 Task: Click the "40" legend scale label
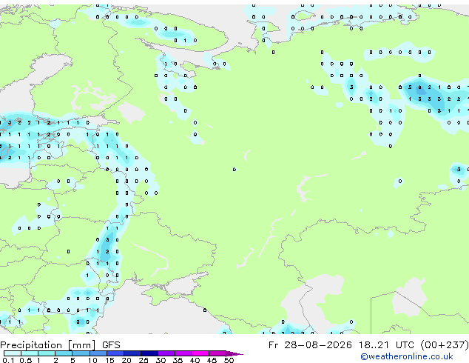(x=195, y=360)
